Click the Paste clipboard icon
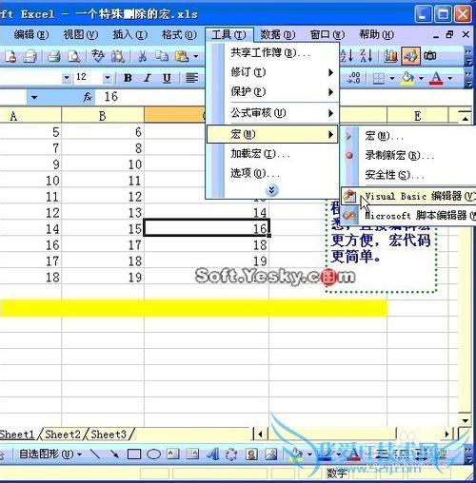 point(182,56)
